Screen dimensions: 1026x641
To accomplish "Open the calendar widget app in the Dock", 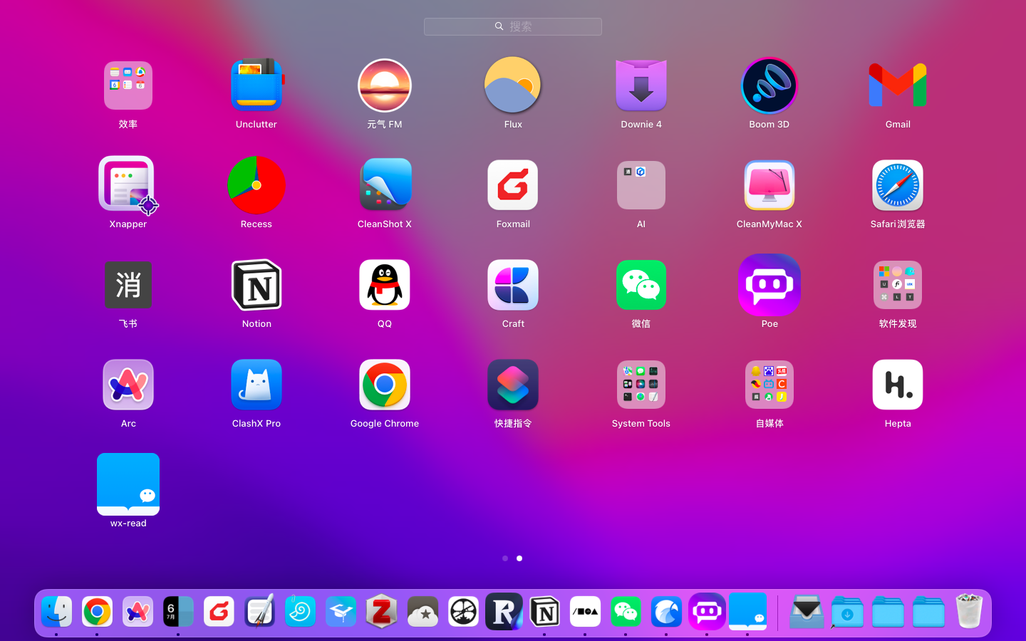I will tap(178, 612).
